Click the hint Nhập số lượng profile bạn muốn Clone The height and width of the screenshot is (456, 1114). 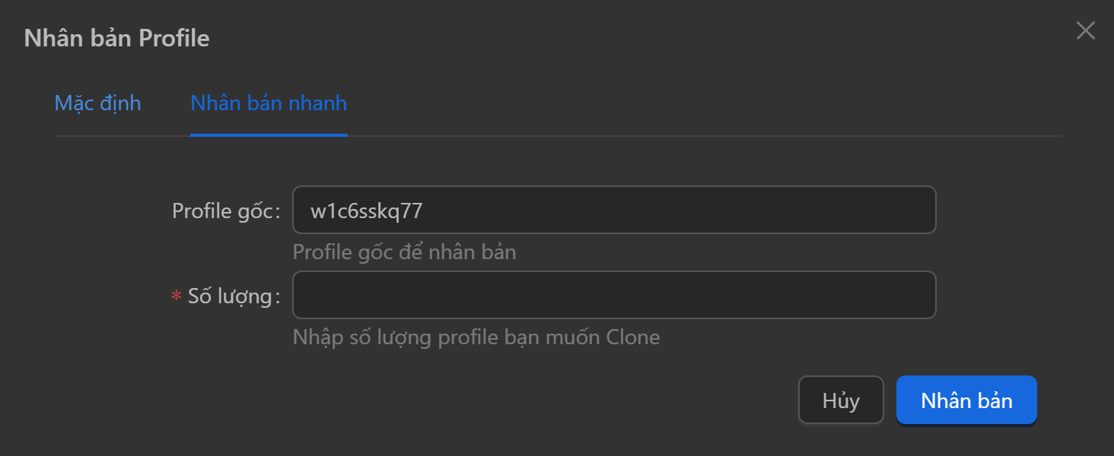point(476,337)
